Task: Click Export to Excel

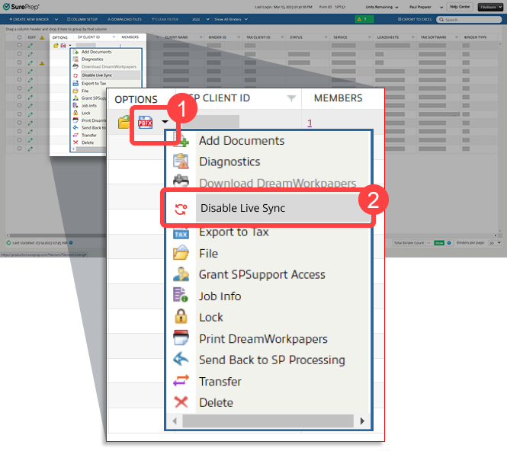Action: click(x=415, y=19)
